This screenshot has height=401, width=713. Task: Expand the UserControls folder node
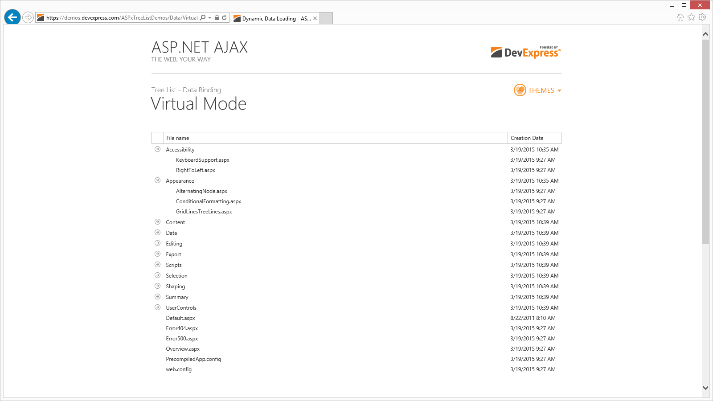point(157,307)
